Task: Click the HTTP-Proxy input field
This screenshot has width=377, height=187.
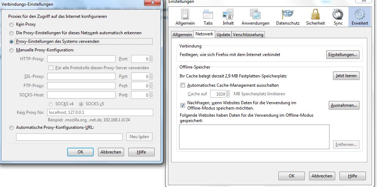Action: [x=81, y=59]
